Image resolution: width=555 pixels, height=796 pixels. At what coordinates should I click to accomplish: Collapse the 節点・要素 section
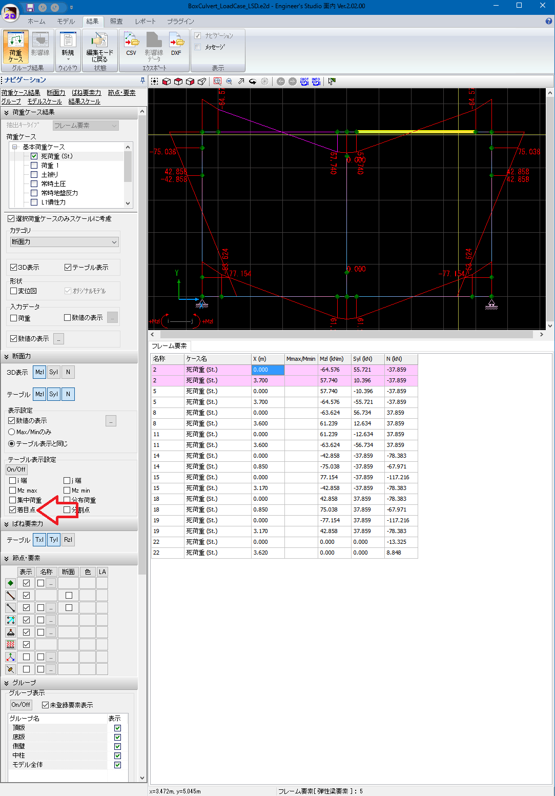click(x=7, y=559)
